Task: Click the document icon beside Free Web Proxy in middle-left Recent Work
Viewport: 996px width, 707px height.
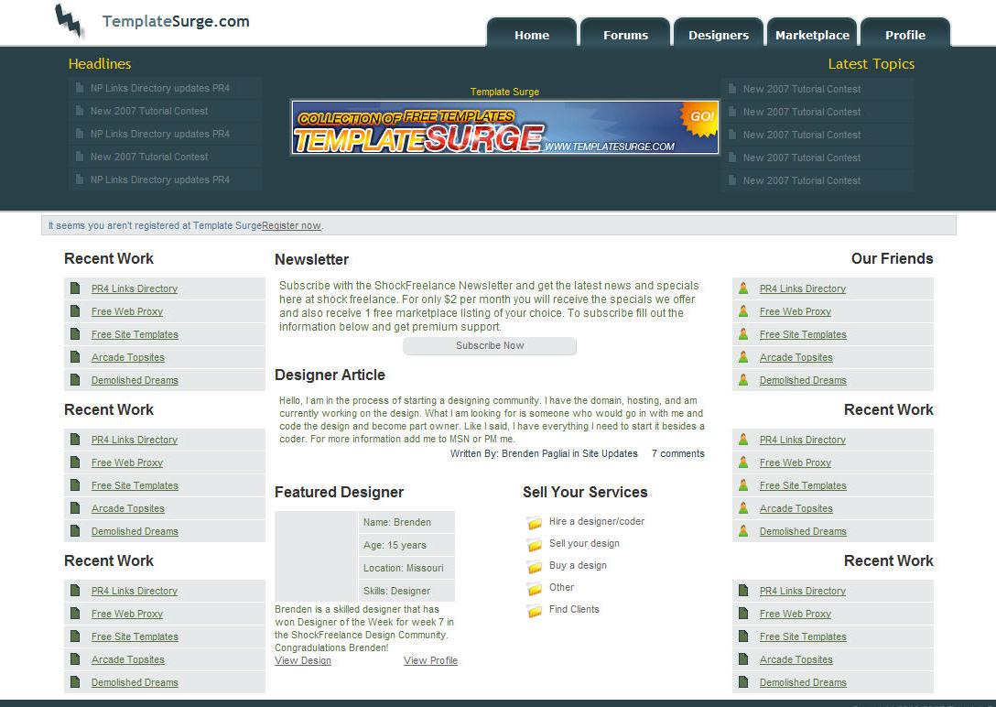Action: point(75,462)
